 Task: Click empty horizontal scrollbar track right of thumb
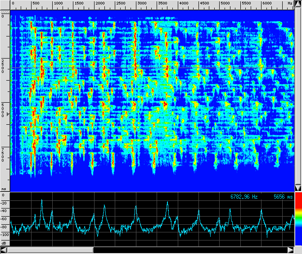click(189, 250)
